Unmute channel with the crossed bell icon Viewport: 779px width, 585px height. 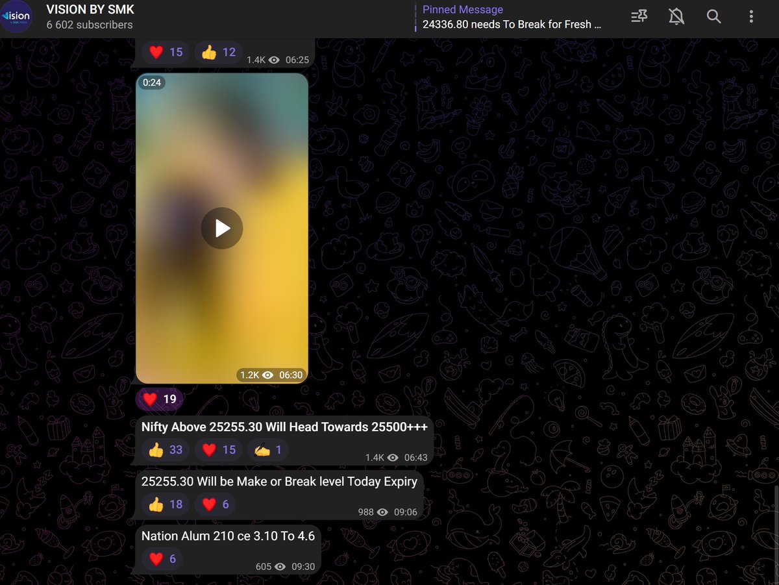676,17
